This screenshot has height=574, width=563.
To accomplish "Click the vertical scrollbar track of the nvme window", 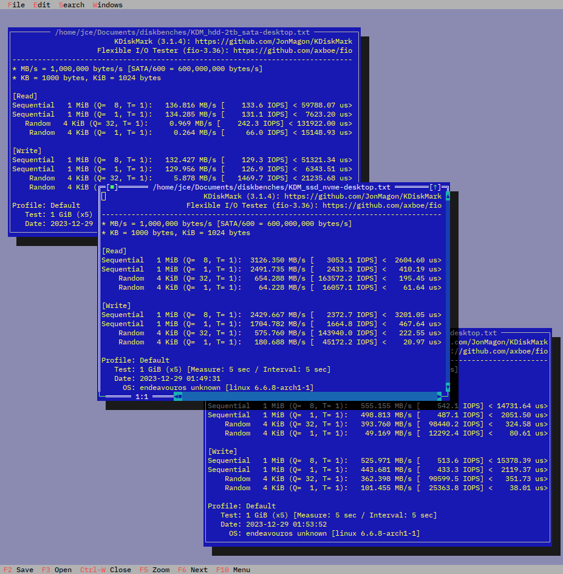I will click(x=448, y=292).
